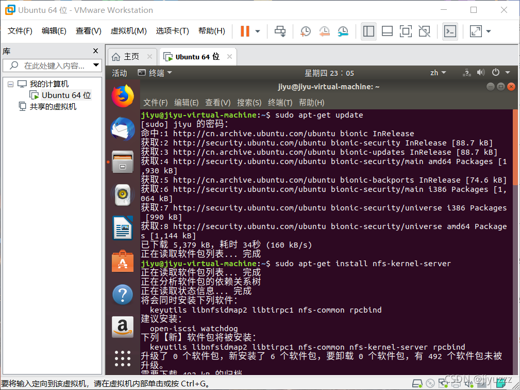Open terminal 文件(F) menu
The width and height of the screenshot is (520, 390).
(x=156, y=103)
